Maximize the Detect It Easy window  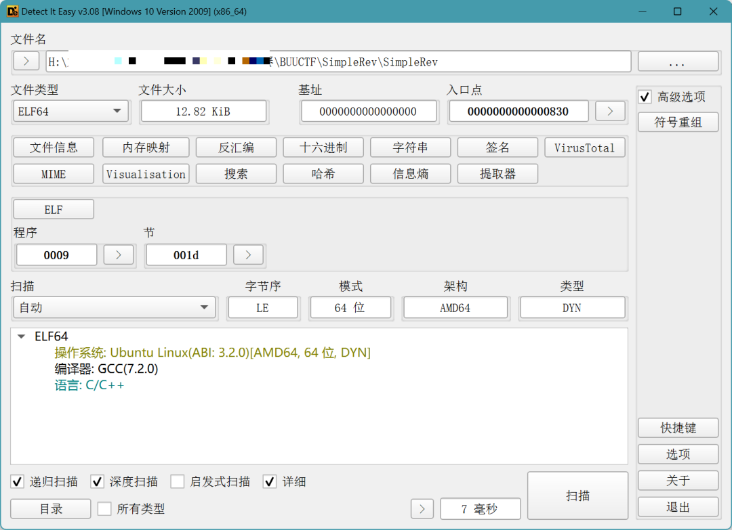click(x=677, y=12)
